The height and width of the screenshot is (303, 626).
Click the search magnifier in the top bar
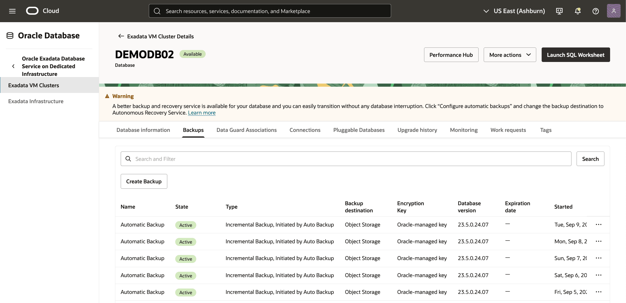157,11
